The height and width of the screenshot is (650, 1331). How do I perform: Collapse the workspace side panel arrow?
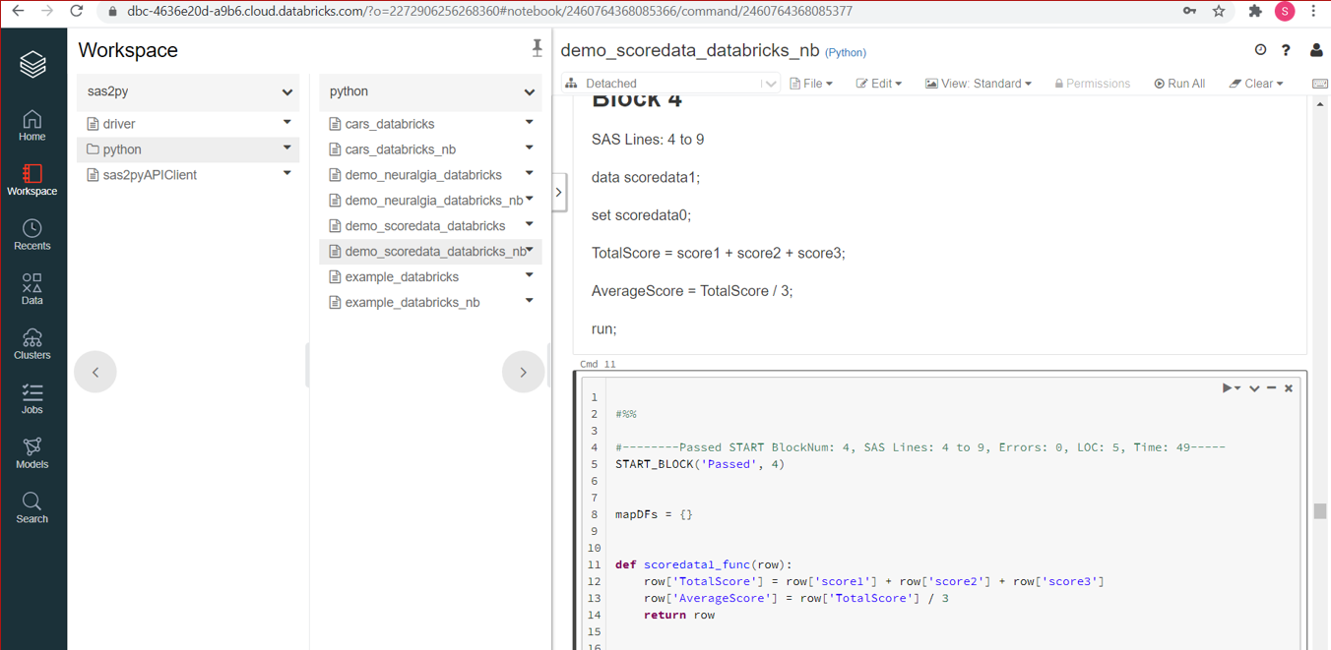pyautogui.click(x=558, y=193)
